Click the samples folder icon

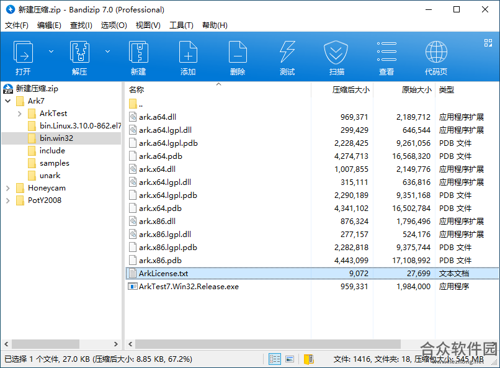(32, 163)
